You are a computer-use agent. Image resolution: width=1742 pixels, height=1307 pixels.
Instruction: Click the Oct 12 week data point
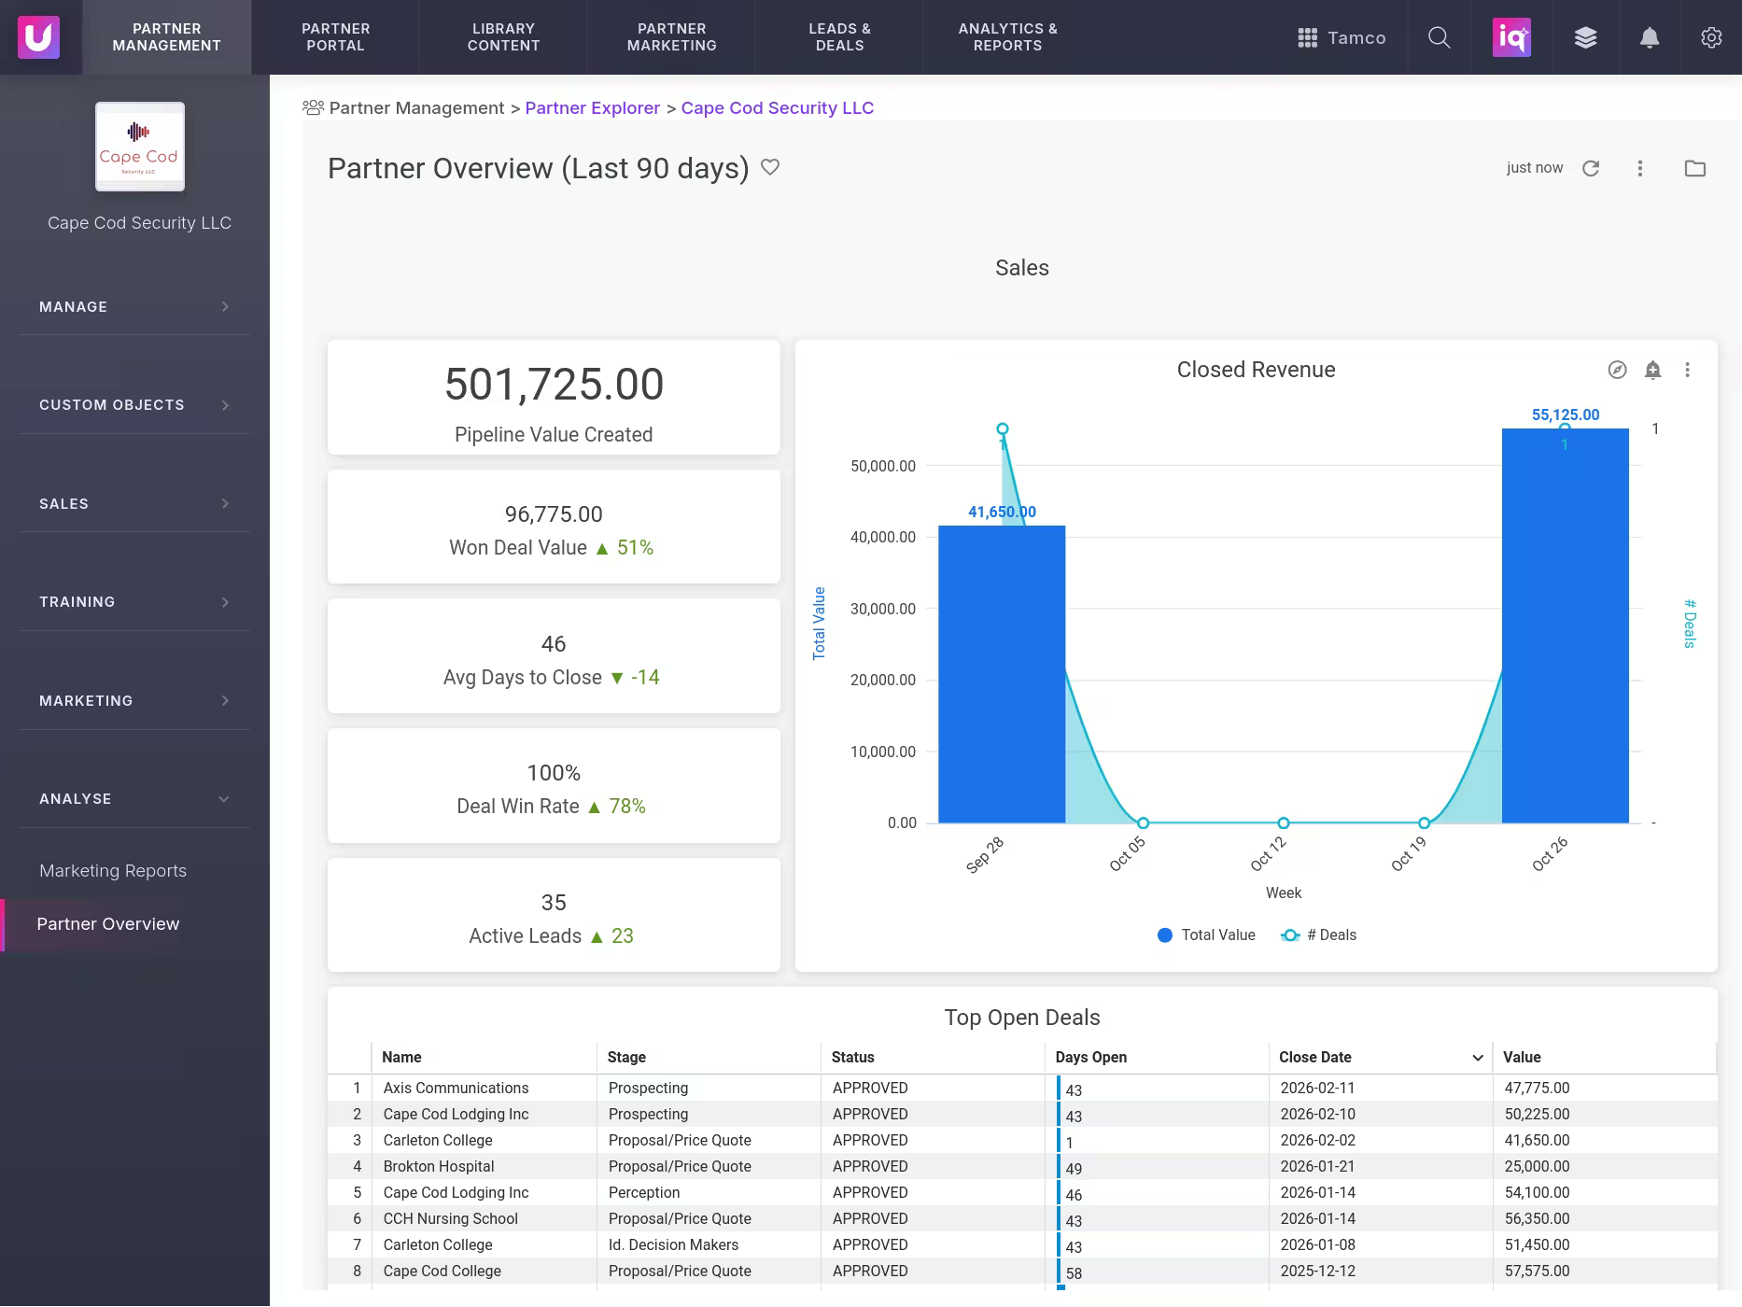tap(1284, 823)
